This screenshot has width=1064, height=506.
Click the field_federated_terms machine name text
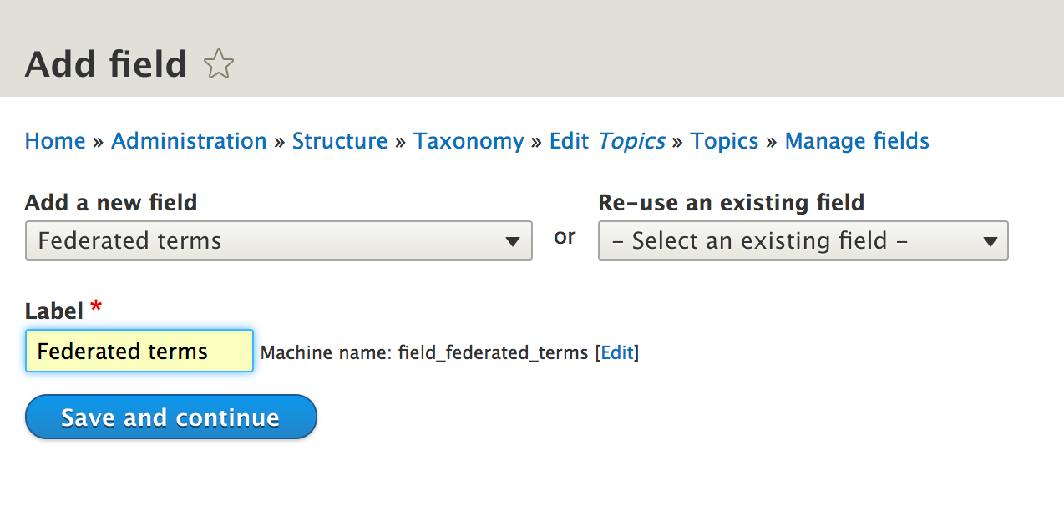point(493,353)
